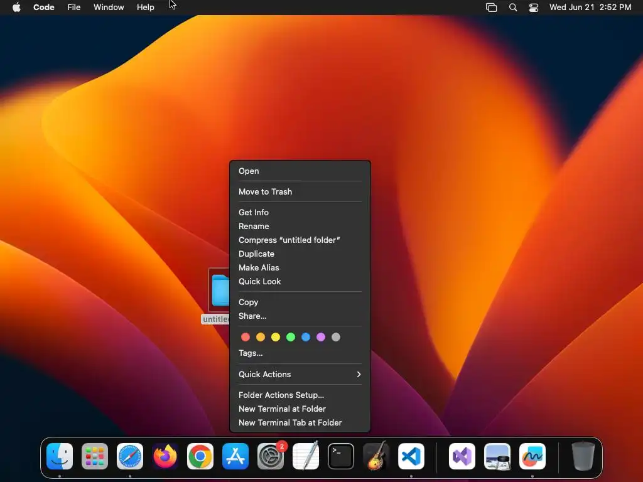
Task: Select New Terminal at Folder
Action: [300, 409]
